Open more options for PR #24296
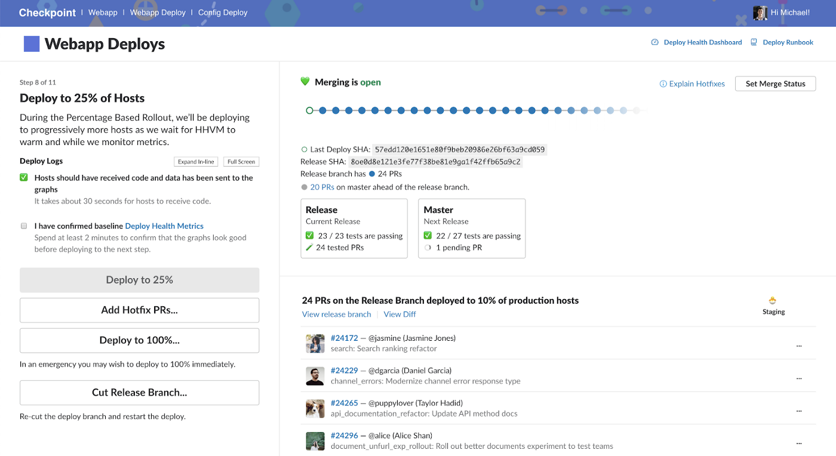Image resolution: width=836 pixels, height=456 pixels. (x=799, y=442)
